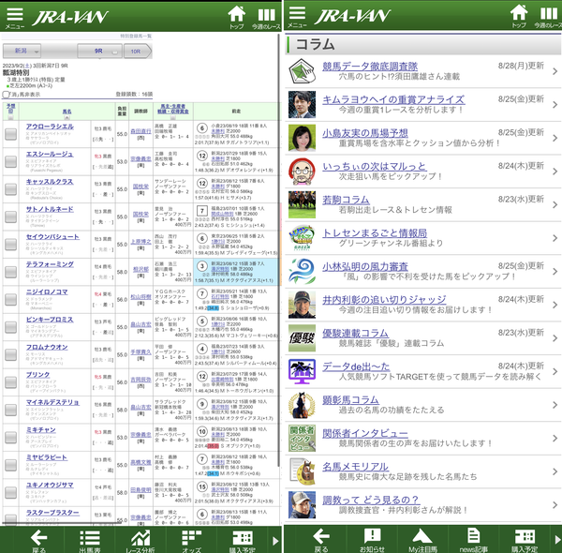Image resolution: width=562 pixels, height=553 pixels.
Task: Click the 優駿 magazine logo icon
Action: tap(302, 337)
